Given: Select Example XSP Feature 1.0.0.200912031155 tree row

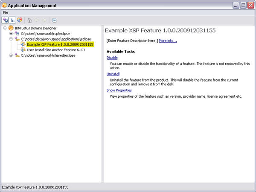Looking at the screenshot, I should click(x=60, y=44).
